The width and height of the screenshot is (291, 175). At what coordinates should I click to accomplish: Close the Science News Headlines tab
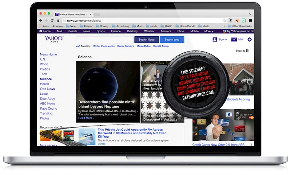90,15
